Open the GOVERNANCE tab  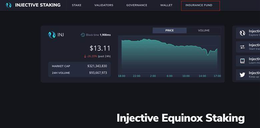[137, 5]
